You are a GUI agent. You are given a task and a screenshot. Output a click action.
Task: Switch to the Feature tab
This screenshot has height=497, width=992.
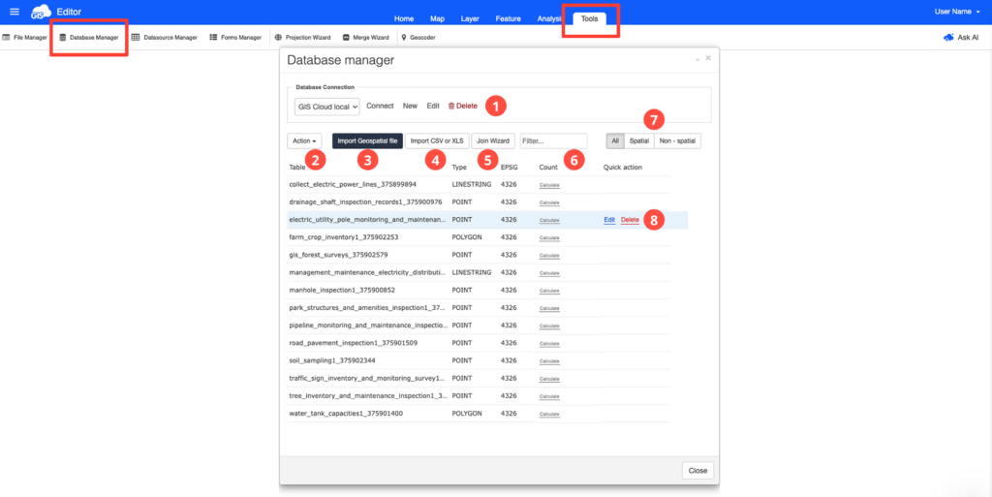[508, 18]
